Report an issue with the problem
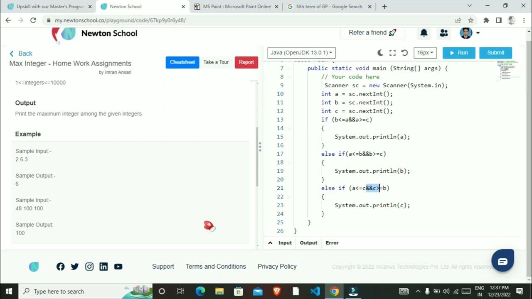The image size is (532, 299). click(246, 62)
